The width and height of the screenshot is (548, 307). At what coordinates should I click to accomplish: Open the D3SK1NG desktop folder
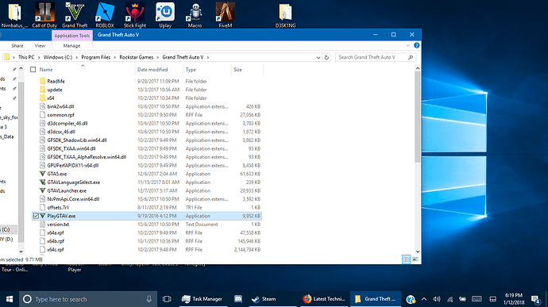tap(285, 15)
